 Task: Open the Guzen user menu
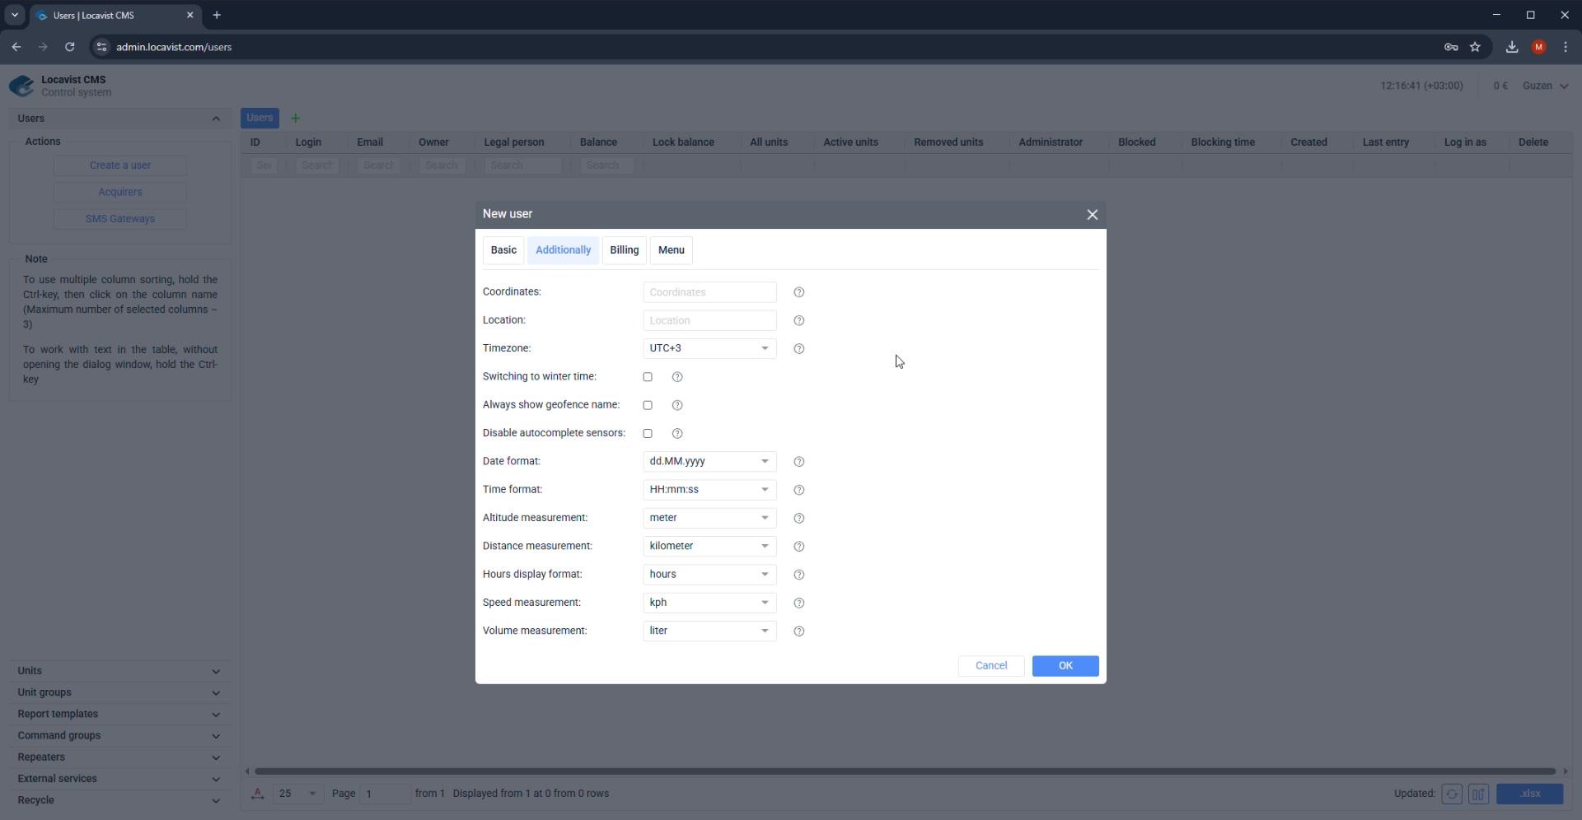click(x=1545, y=86)
